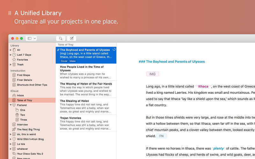Screen dimensions: 255x159
Task: Select the Last 7 Days clock filter
Action: (24, 55)
